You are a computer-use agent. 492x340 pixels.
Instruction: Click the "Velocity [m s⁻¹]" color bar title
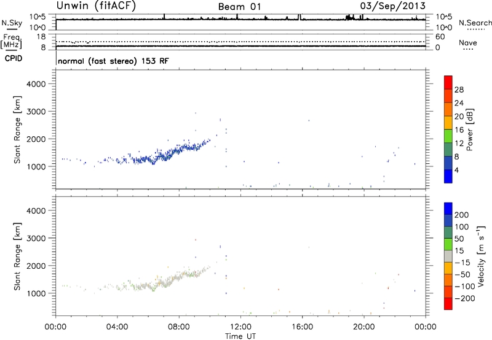click(480, 256)
